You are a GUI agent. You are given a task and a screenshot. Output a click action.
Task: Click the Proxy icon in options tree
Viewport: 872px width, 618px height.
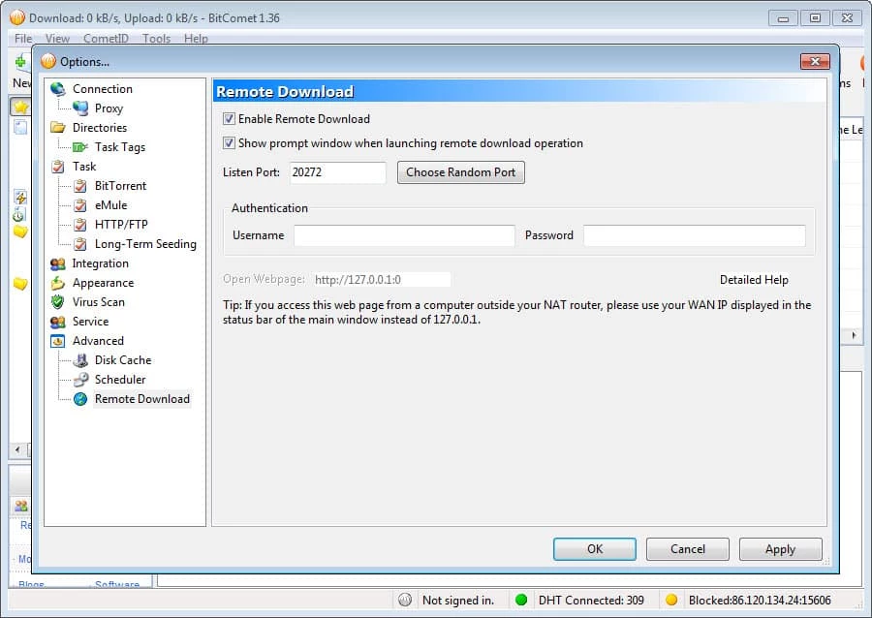click(80, 108)
